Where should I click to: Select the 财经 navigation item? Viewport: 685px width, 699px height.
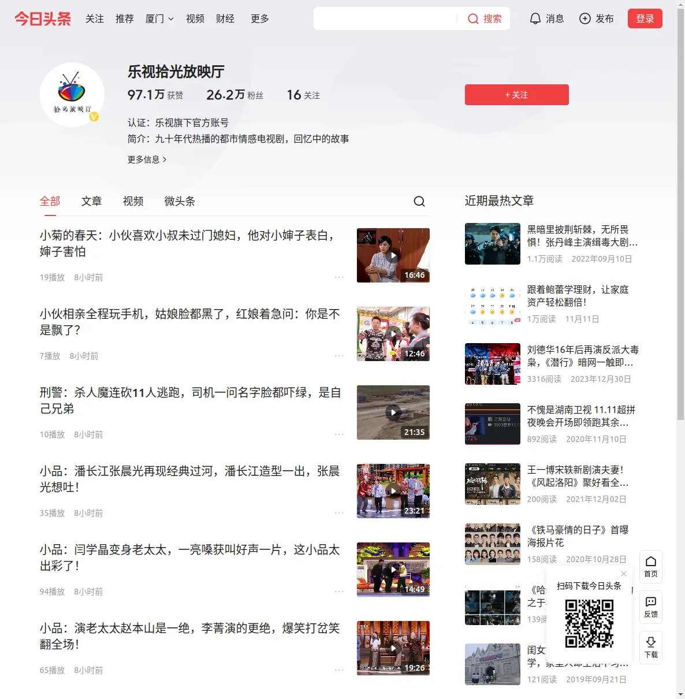pyautogui.click(x=225, y=18)
